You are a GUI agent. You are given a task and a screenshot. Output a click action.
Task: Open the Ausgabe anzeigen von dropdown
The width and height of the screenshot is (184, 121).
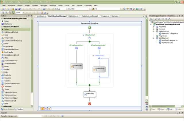pos(43,116)
